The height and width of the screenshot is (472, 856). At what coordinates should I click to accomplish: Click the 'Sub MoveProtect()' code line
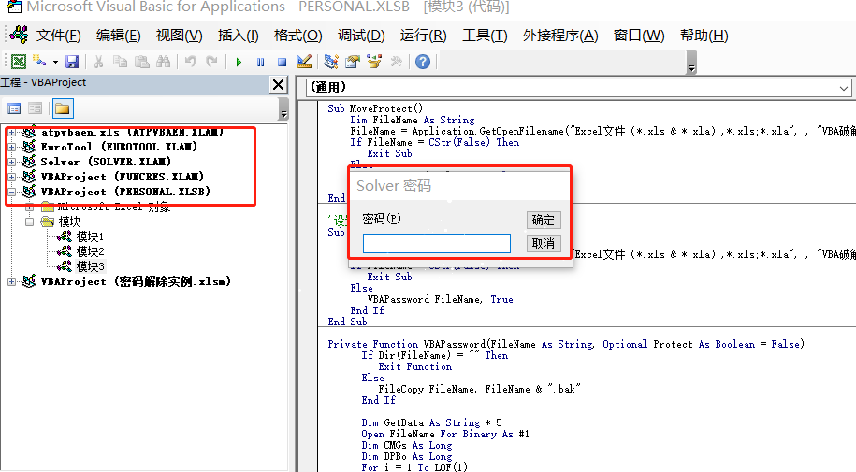(375, 108)
